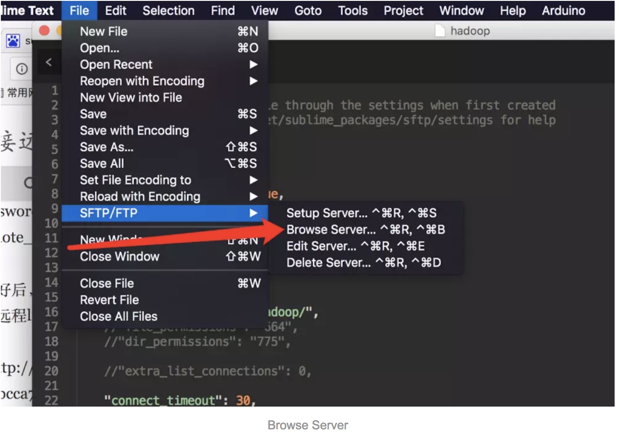The image size is (619, 432).
Task: Click the back arrow tab navigation icon
Action: click(49, 62)
